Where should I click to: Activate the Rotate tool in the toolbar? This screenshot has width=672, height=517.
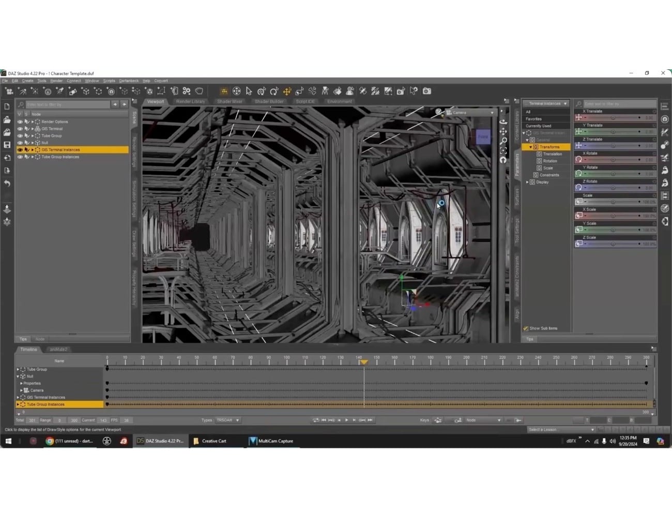click(274, 91)
